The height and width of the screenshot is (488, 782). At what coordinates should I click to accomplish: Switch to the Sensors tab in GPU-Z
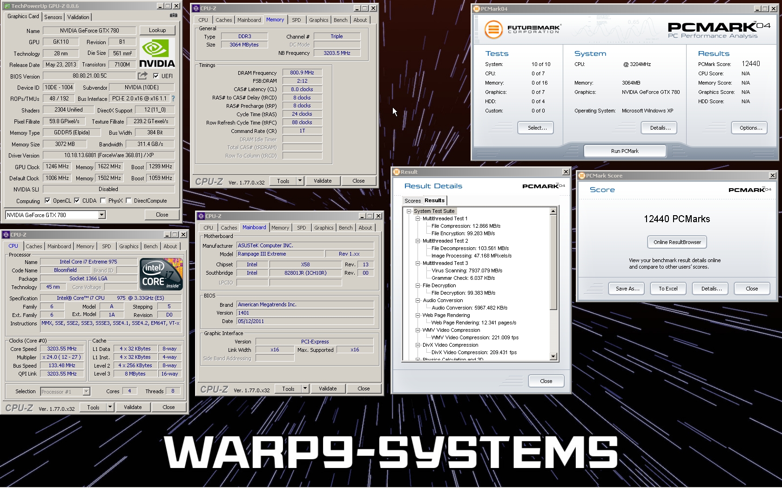coord(53,17)
